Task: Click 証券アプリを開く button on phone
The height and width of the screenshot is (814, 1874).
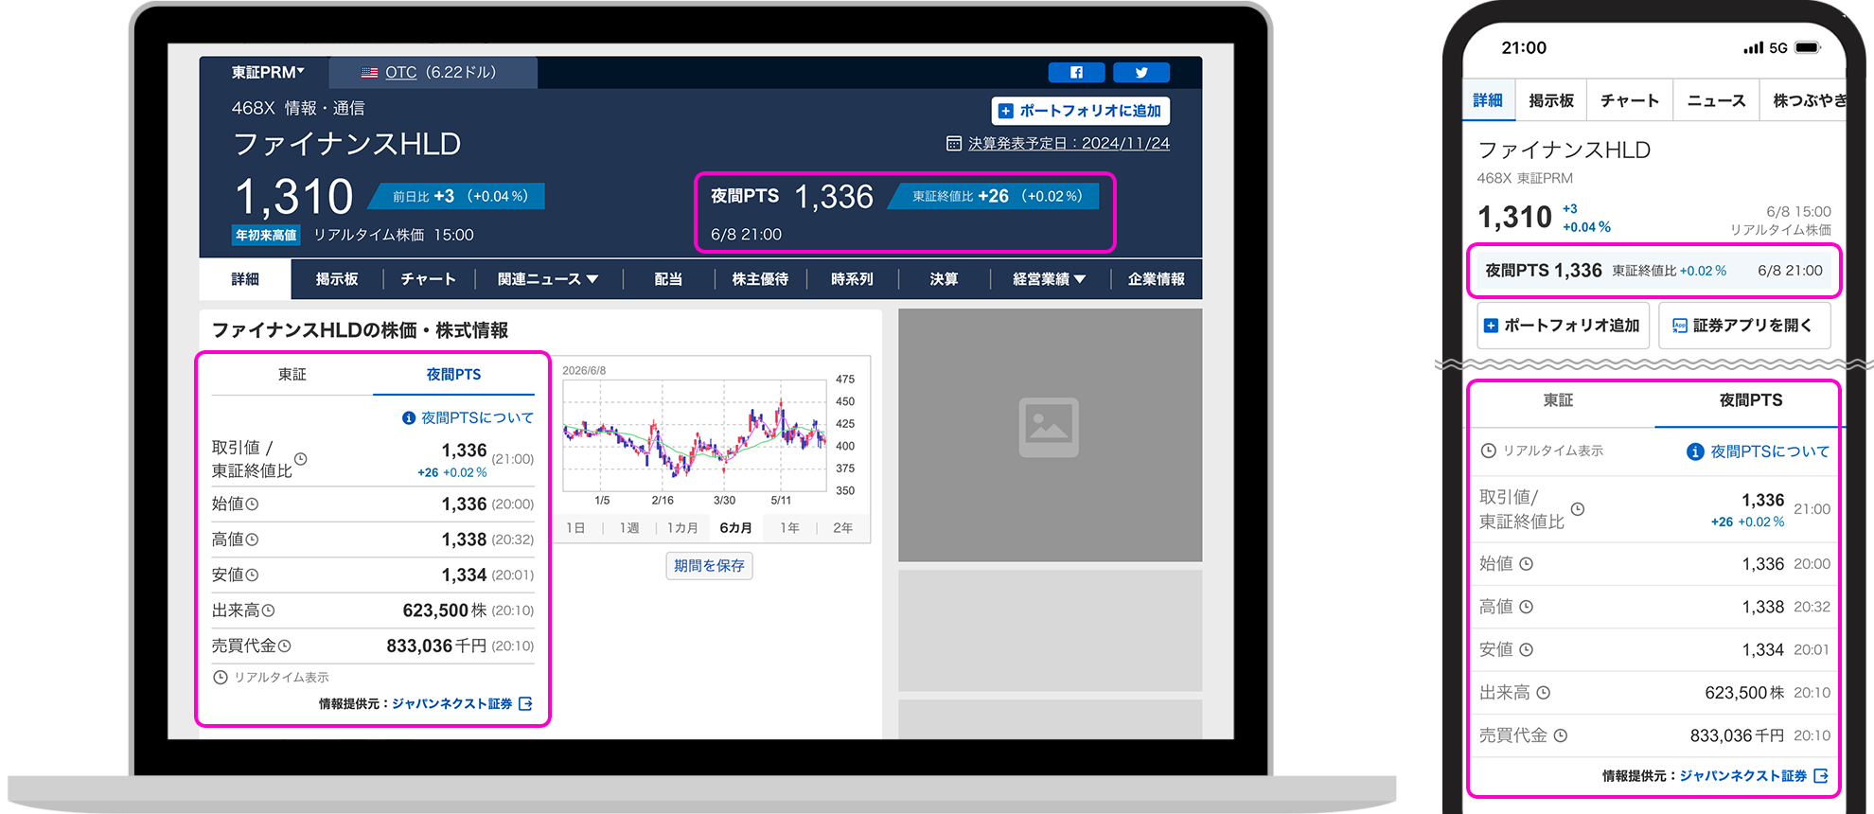Action: (1744, 326)
